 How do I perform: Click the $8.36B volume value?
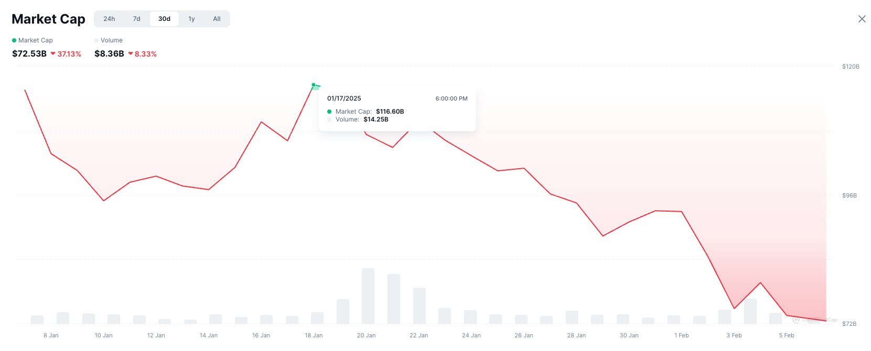tap(109, 53)
